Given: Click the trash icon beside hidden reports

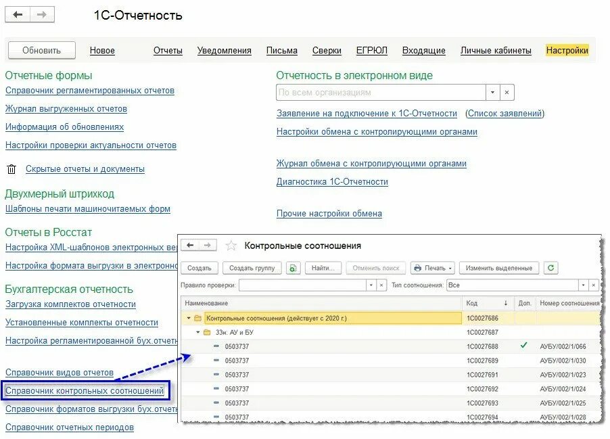Looking at the screenshot, I should point(11,169).
